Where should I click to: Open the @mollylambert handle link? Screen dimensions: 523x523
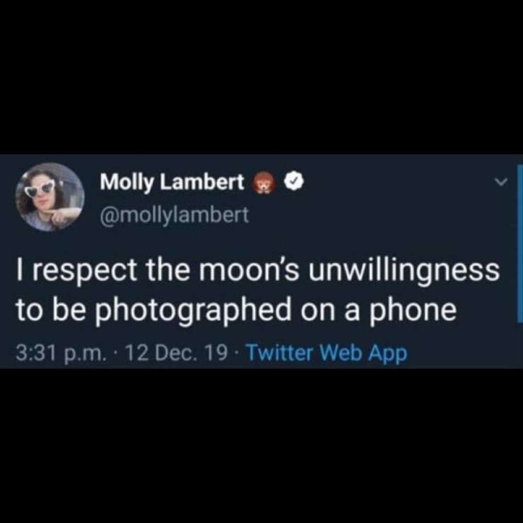[175, 215]
